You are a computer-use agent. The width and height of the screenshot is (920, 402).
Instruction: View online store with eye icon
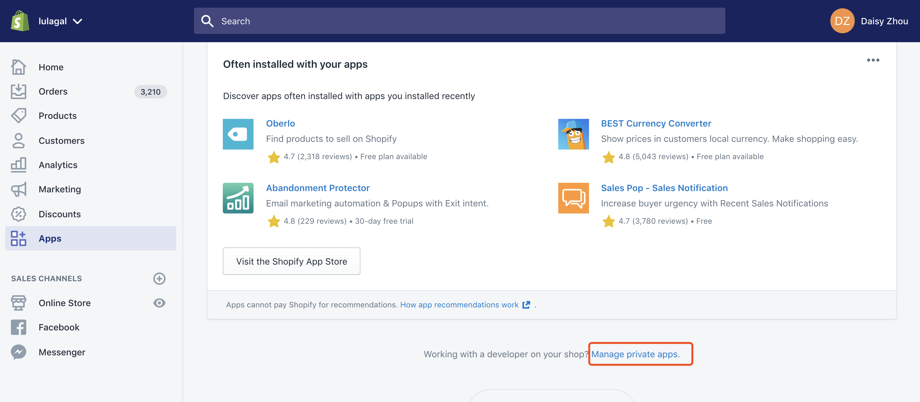[x=159, y=303]
